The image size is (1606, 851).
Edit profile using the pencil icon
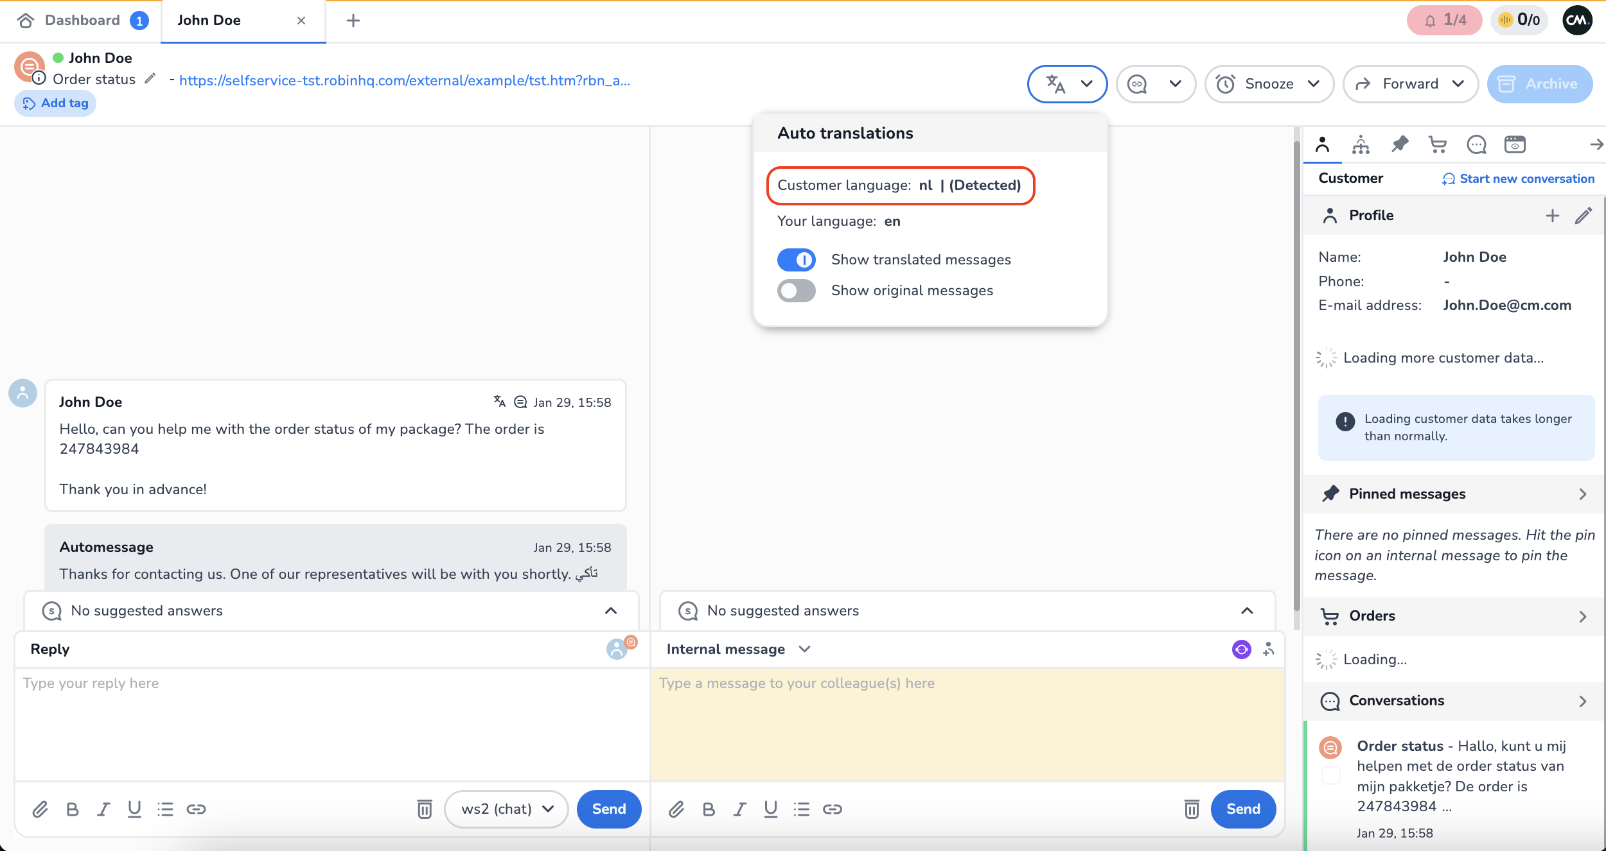(1583, 216)
